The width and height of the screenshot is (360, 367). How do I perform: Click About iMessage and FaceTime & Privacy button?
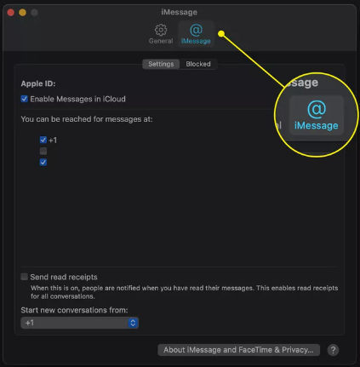[x=238, y=350]
